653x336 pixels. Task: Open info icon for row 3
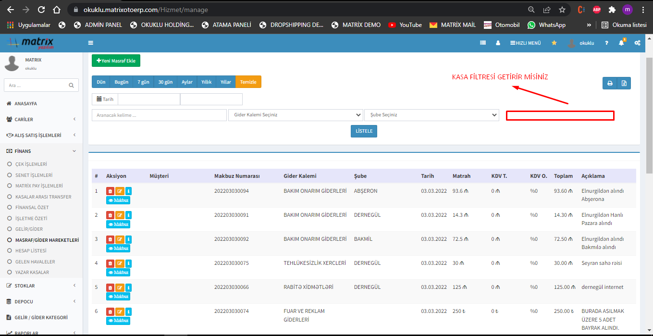tap(128, 239)
